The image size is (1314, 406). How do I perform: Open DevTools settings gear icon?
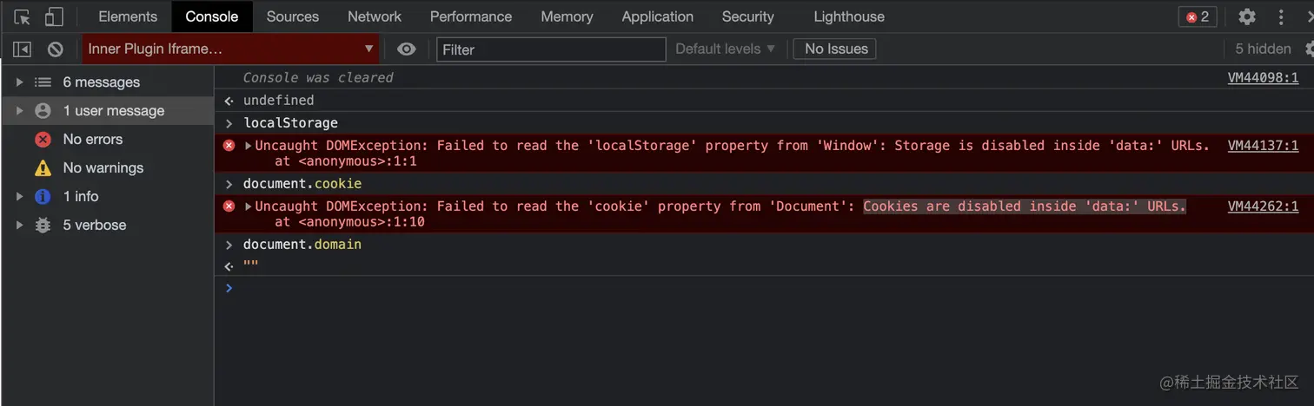click(x=1247, y=16)
